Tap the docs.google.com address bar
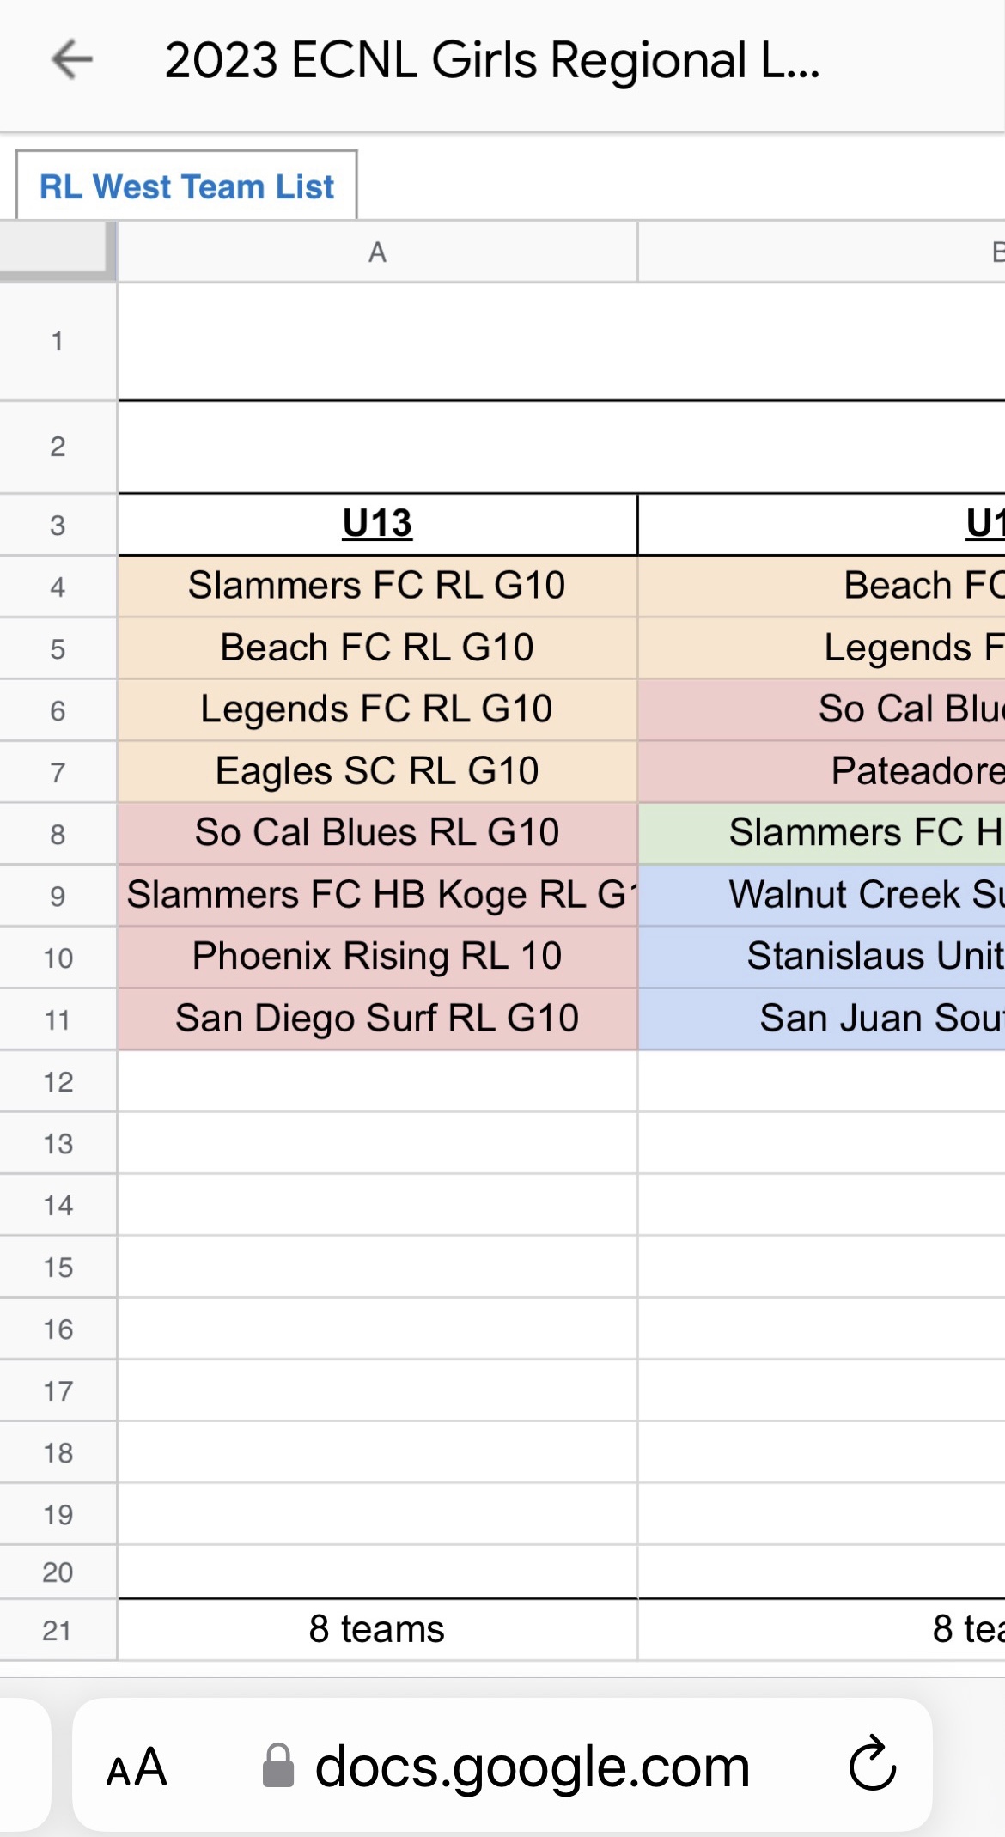Screen dimensions: 1005x1837 [532, 1767]
